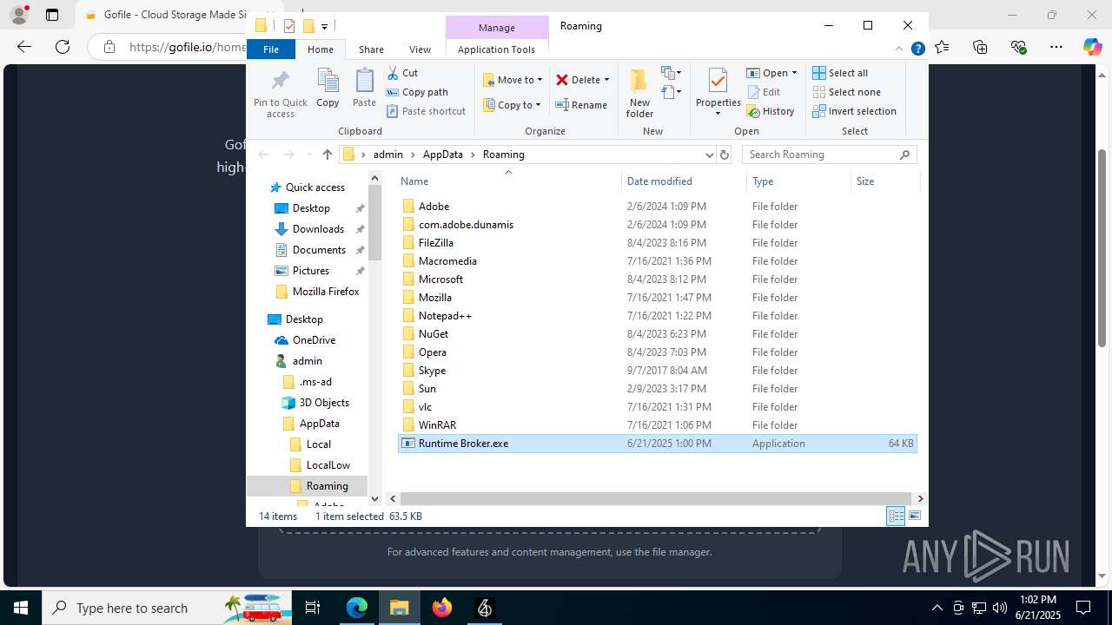Open the Application Tools tab
This screenshot has height=625, width=1112.
[x=496, y=49]
